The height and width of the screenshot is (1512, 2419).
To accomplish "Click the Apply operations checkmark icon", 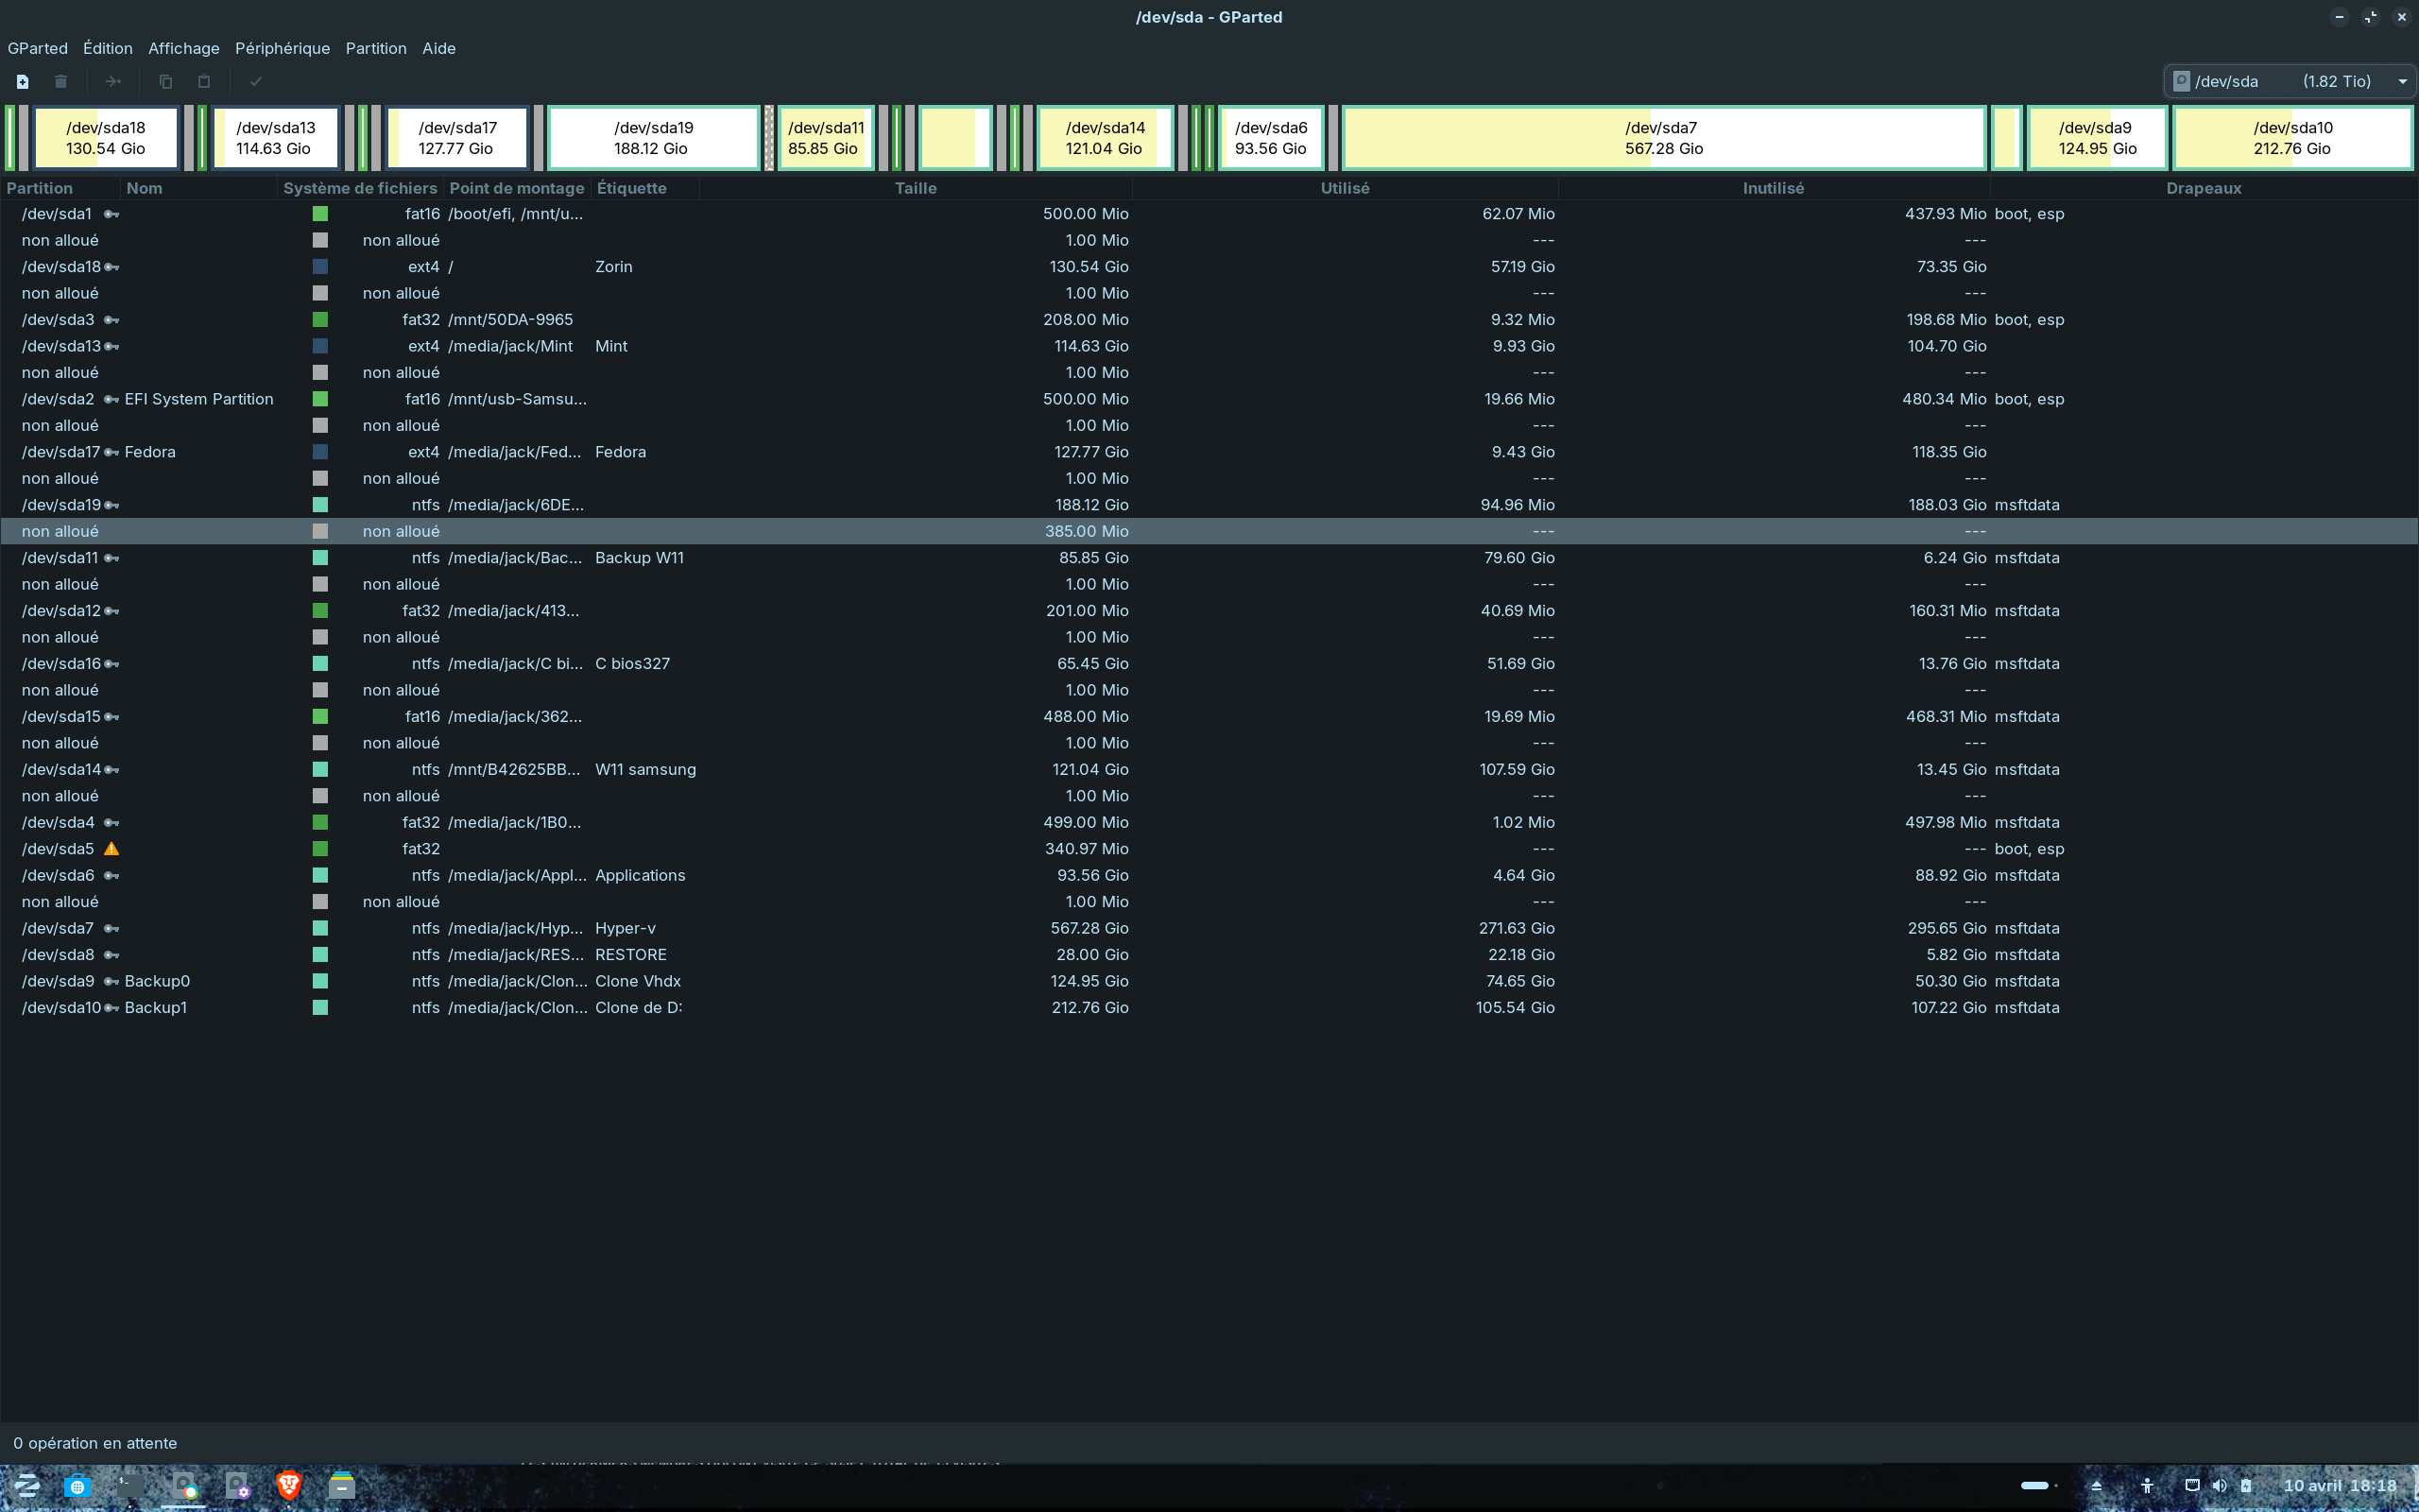I will pyautogui.click(x=256, y=82).
